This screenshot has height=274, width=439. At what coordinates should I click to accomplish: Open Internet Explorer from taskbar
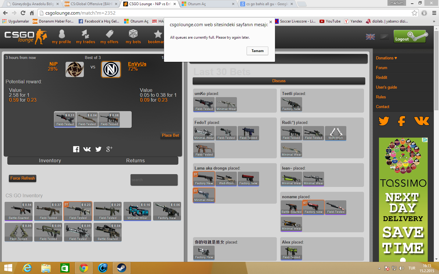click(27, 268)
